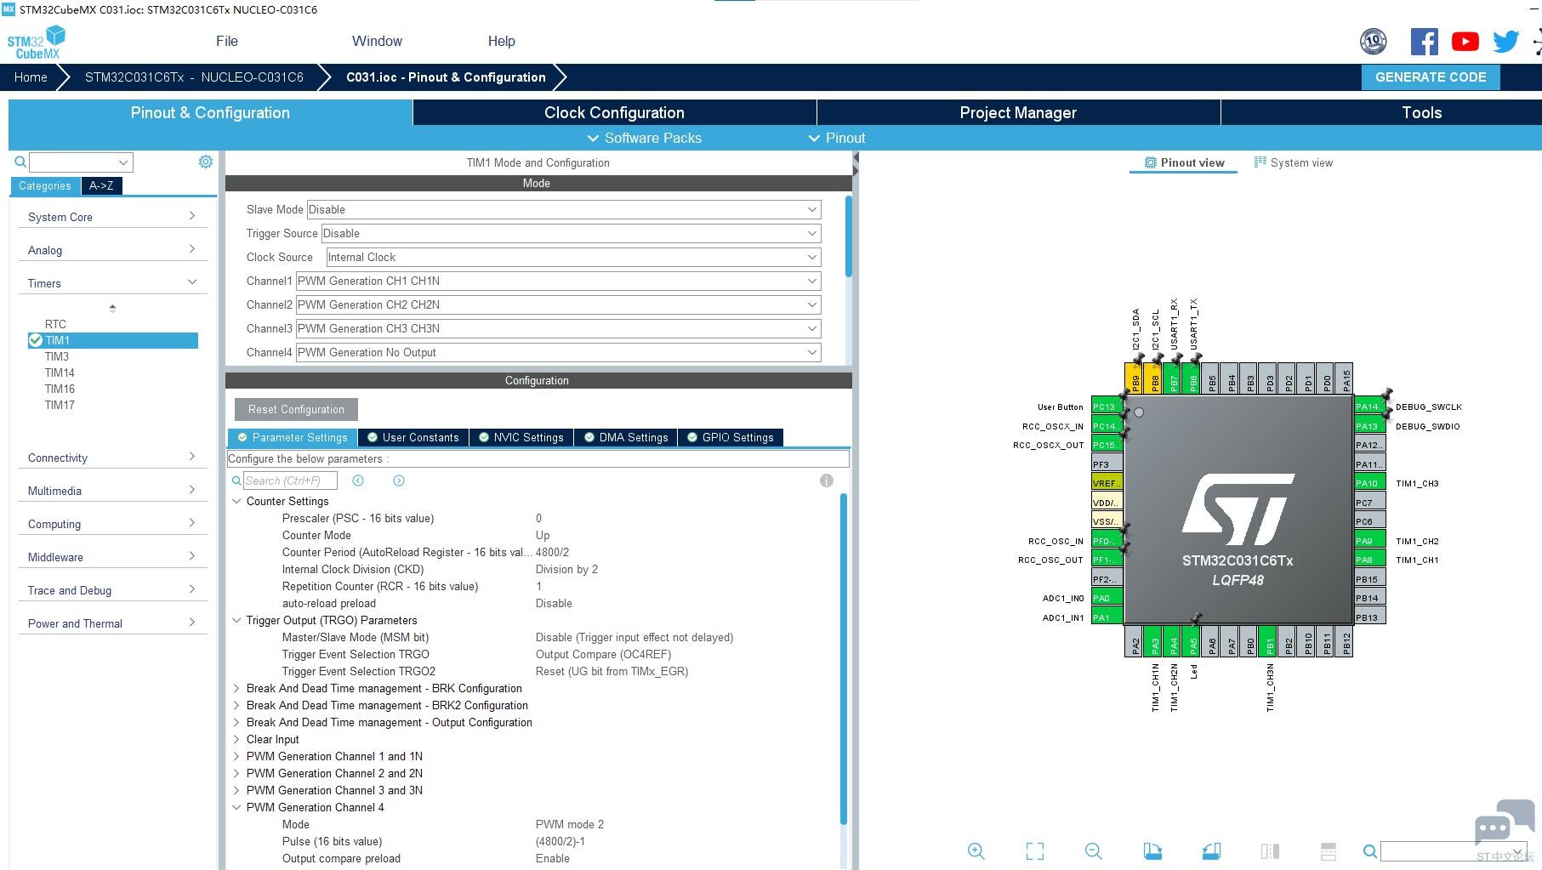The height and width of the screenshot is (870, 1542).
Task: Click the GENERATE CODE button
Action: (x=1431, y=77)
